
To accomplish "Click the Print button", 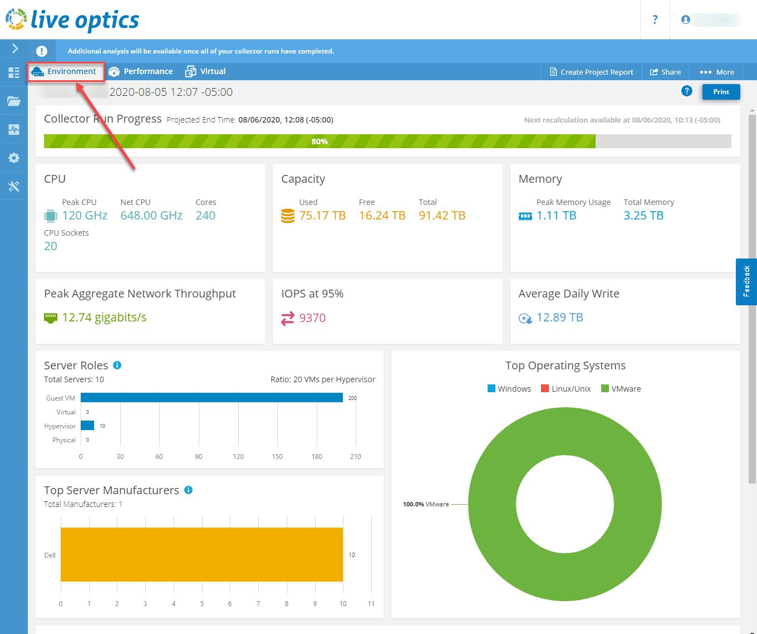I will coord(721,92).
